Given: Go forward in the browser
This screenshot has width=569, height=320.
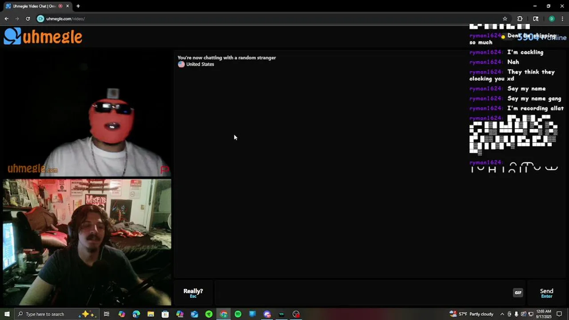Looking at the screenshot, I should [17, 19].
